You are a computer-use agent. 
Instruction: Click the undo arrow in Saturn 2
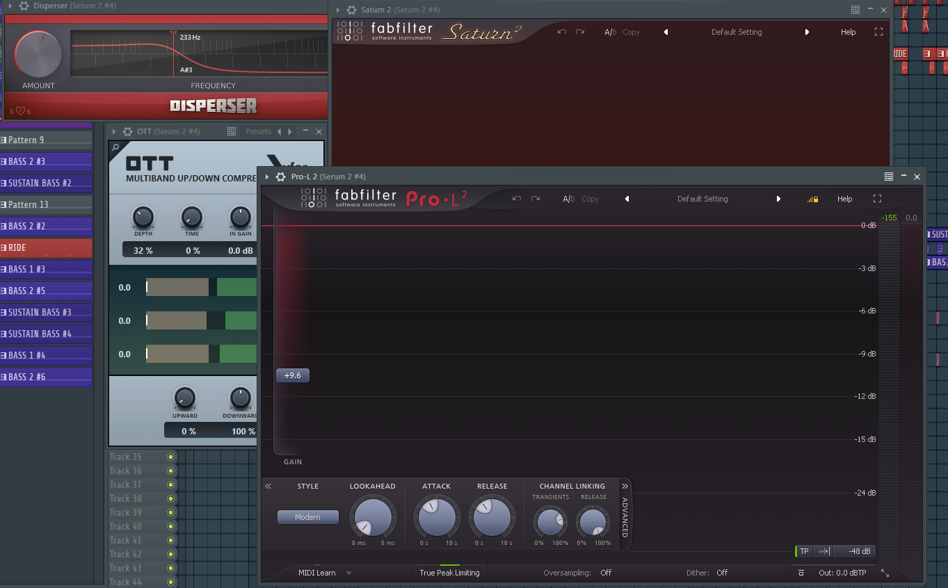point(562,32)
